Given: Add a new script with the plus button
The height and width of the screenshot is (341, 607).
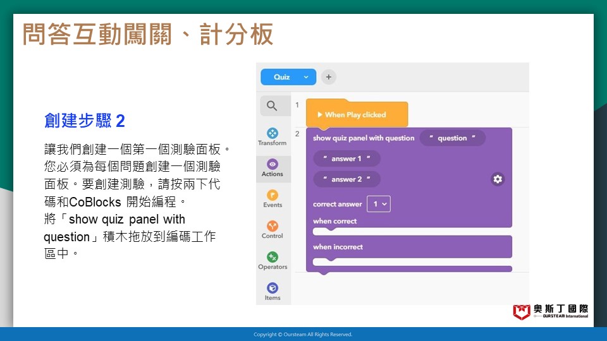Looking at the screenshot, I should coord(329,77).
